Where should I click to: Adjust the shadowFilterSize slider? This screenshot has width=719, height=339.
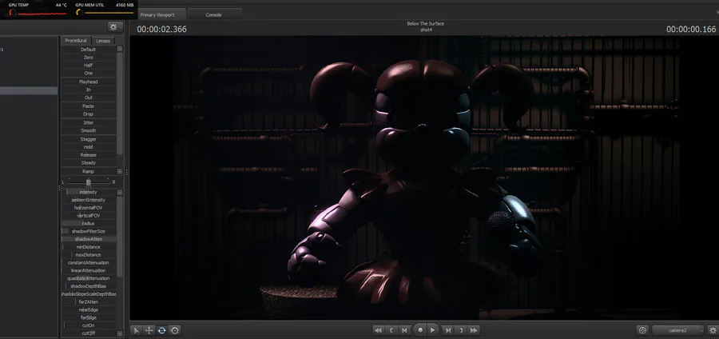[x=89, y=231]
